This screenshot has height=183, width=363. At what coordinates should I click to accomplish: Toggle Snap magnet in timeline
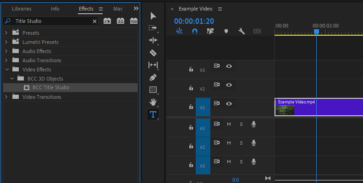pos(194,32)
